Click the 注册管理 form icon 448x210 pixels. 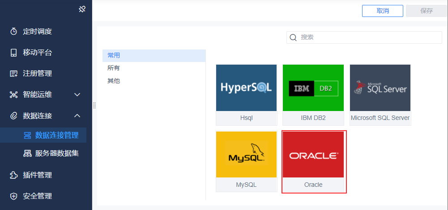[x=14, y=74]
